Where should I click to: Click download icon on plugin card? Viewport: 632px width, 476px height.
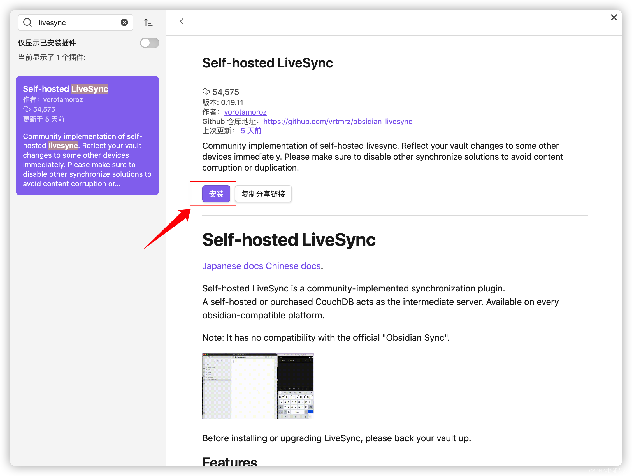(x=27, y=109)
